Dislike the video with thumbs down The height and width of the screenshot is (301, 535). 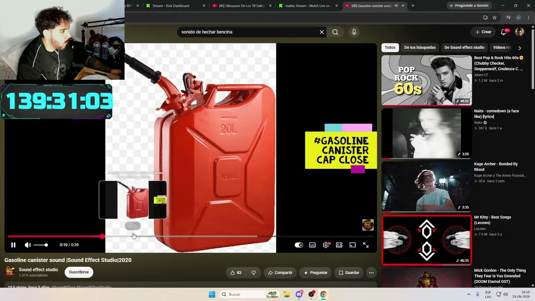click(254, 273)
